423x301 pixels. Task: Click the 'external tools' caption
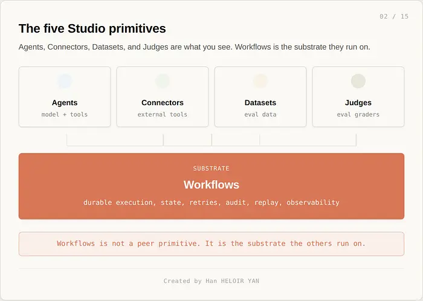[163, 114]
